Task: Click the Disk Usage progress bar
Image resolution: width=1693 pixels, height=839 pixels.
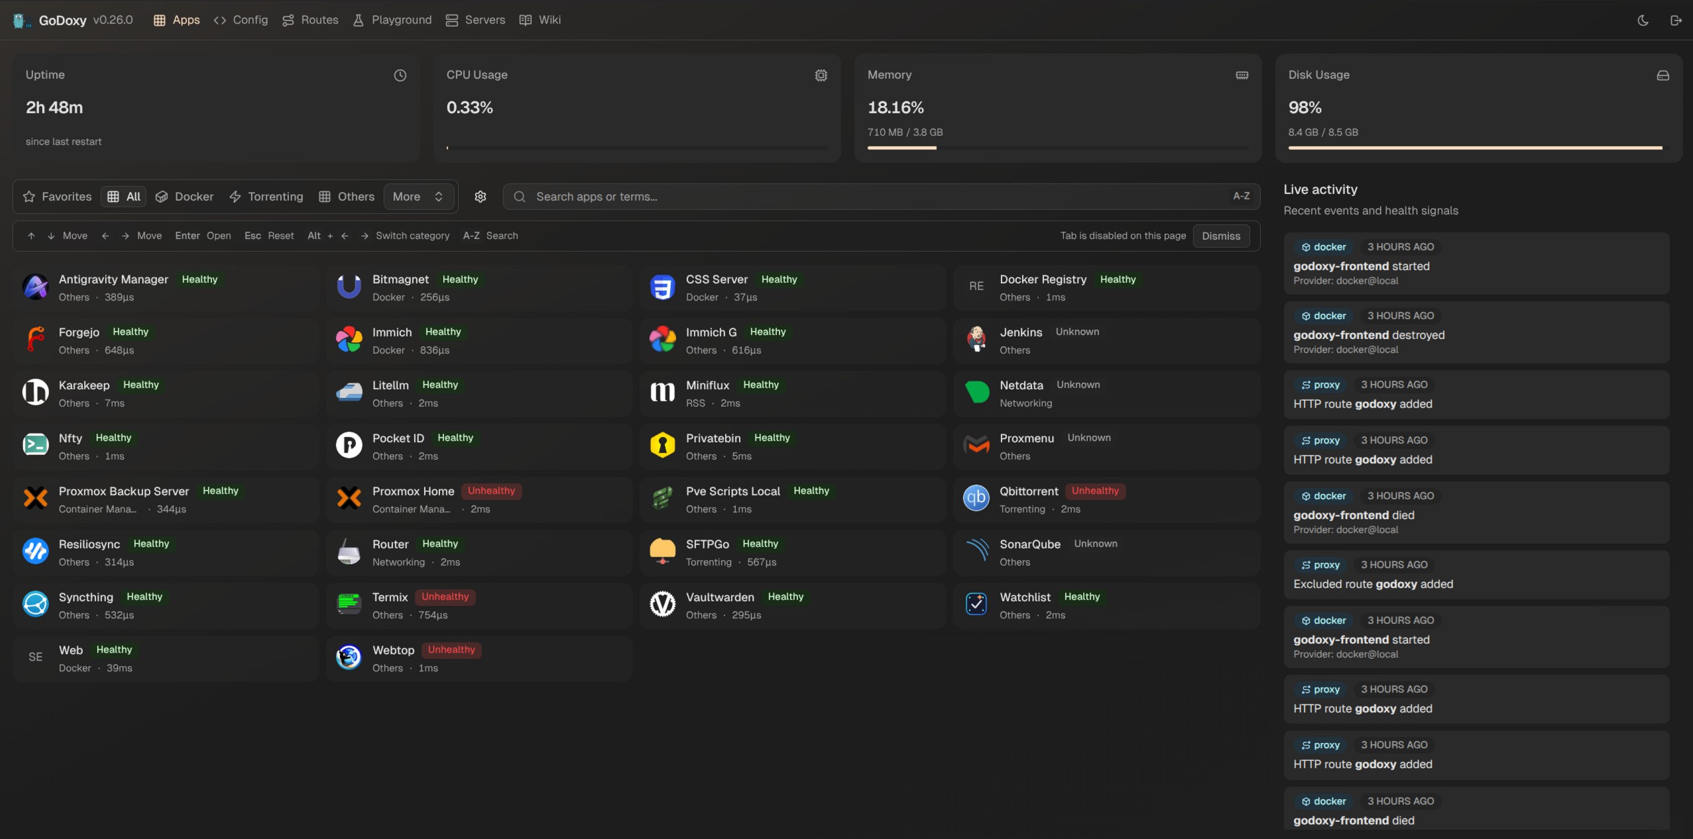Action: point(1475,148)
